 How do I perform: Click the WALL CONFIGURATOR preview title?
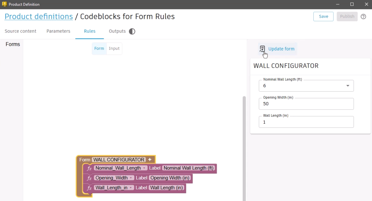point(286,66)
